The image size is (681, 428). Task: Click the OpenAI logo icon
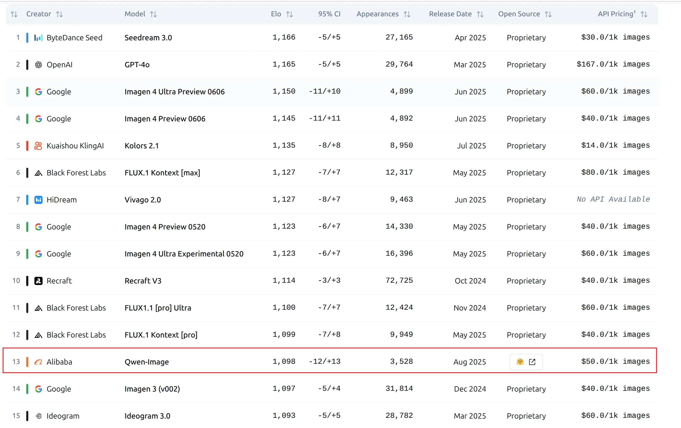point(38,65)
